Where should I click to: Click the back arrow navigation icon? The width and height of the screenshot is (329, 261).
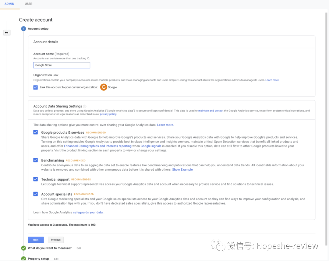(x=7, y=33)
